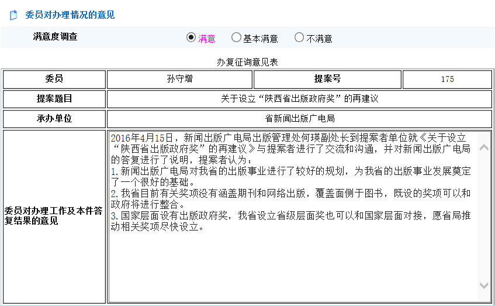Image resolution: width=495 pixels, height=306 pixels.
Task: Click the textarea scroll-down arrow
Action: 484,286
